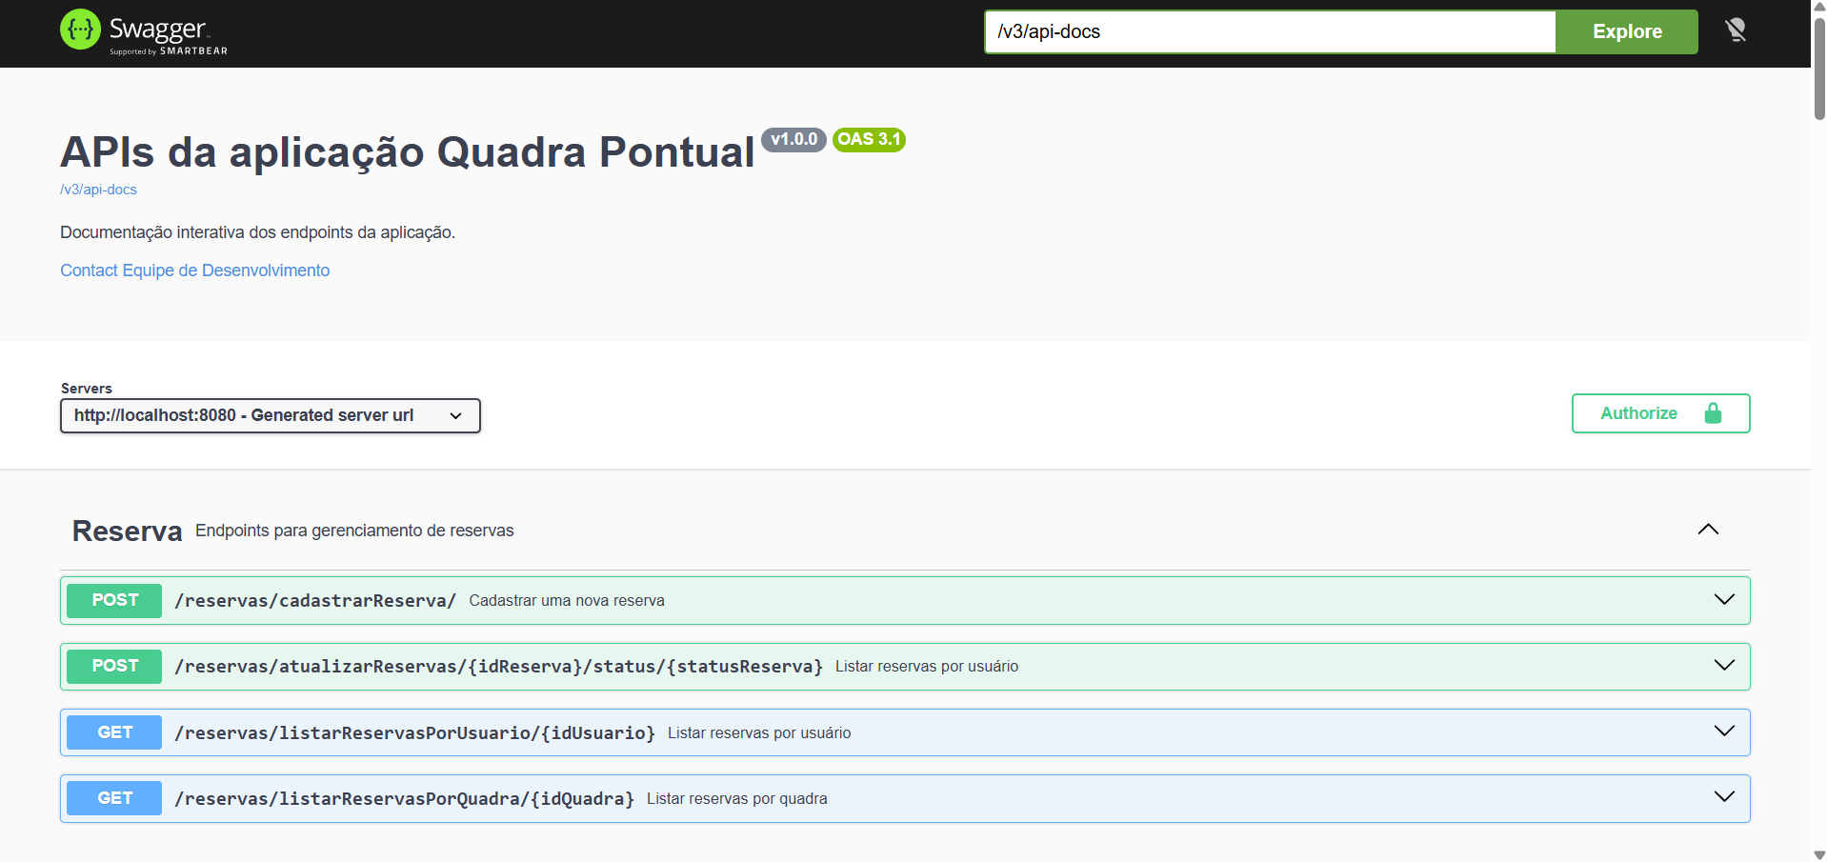
Task: Open the /v3/api-docs specification link
Action: (98, 189)
